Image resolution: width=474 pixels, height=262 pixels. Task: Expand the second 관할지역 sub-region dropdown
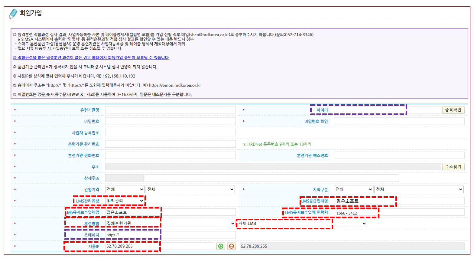coord(190,189)
